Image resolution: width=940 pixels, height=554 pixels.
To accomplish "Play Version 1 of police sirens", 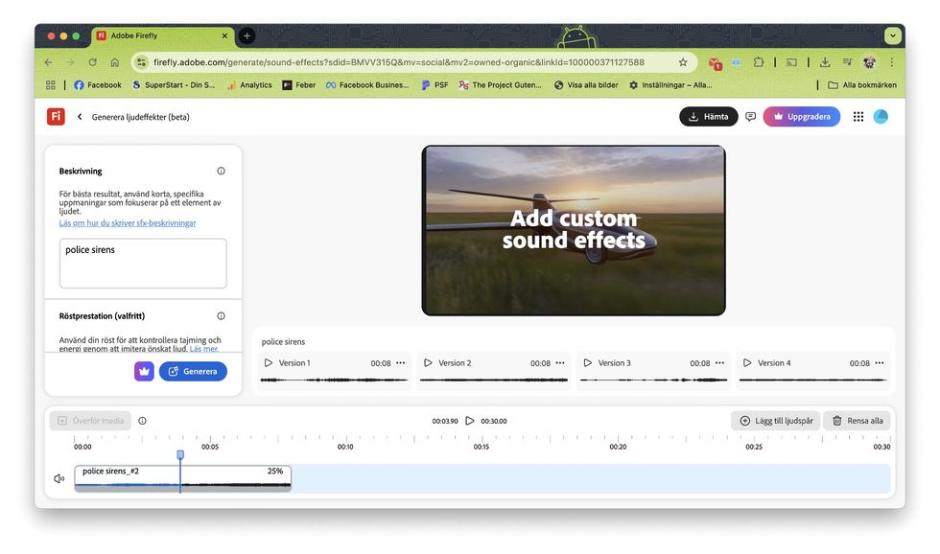I will point(270,363).
